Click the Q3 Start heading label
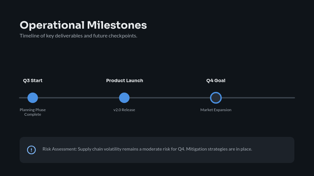This screenshot has height=176, width=314. tap(33, 81)
